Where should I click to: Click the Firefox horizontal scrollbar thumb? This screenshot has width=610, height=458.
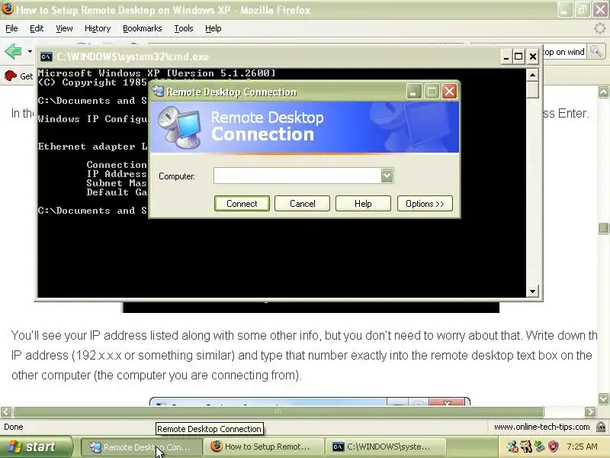pyautogui.click(x=278, y=411)
